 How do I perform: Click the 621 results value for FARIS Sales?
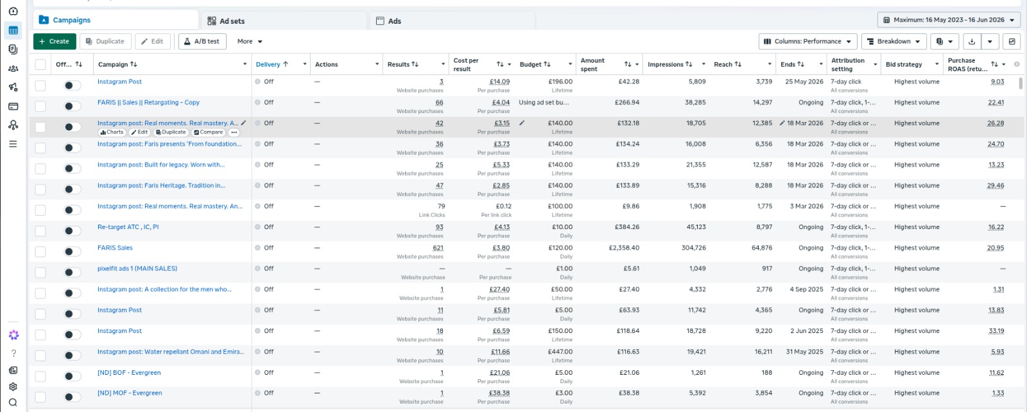438,248
